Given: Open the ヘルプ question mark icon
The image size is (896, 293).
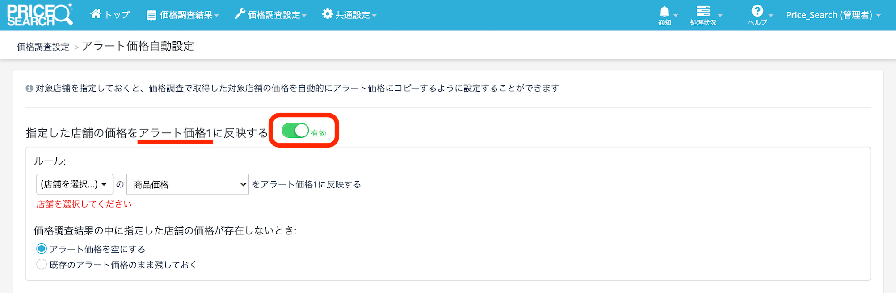Looking at the screenshot, I should pyautogui.click(x=757, y=11).
